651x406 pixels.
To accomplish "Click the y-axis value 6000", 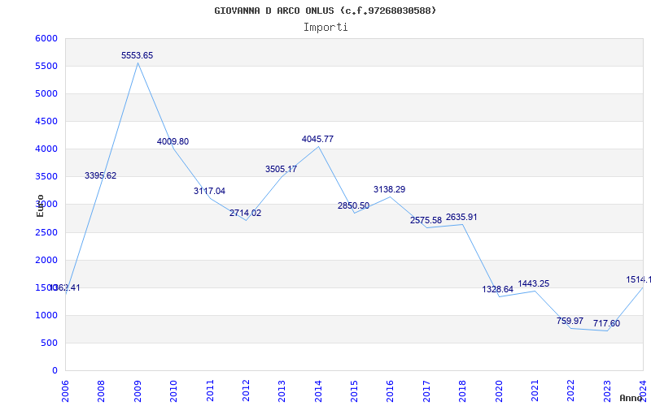I will 46,38.
